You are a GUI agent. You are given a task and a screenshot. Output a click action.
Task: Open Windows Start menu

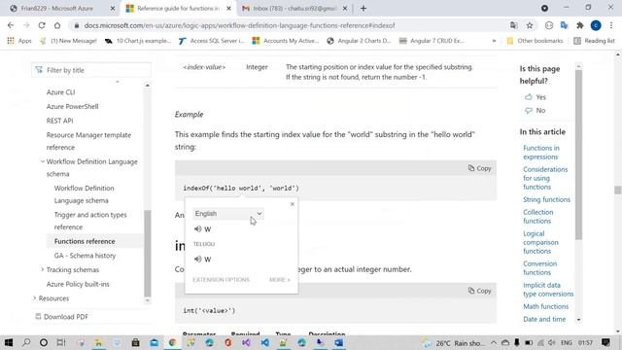[9, 342]
